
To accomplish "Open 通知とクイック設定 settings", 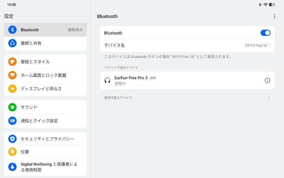I will (39, 121).
